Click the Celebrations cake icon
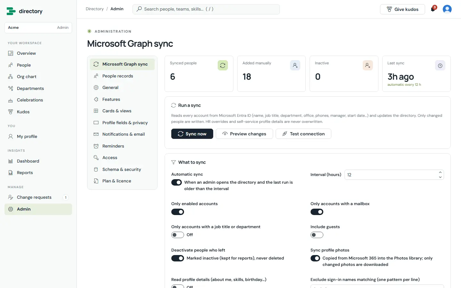The height and width of the screenshot is (288, 461). pos(11,100)
